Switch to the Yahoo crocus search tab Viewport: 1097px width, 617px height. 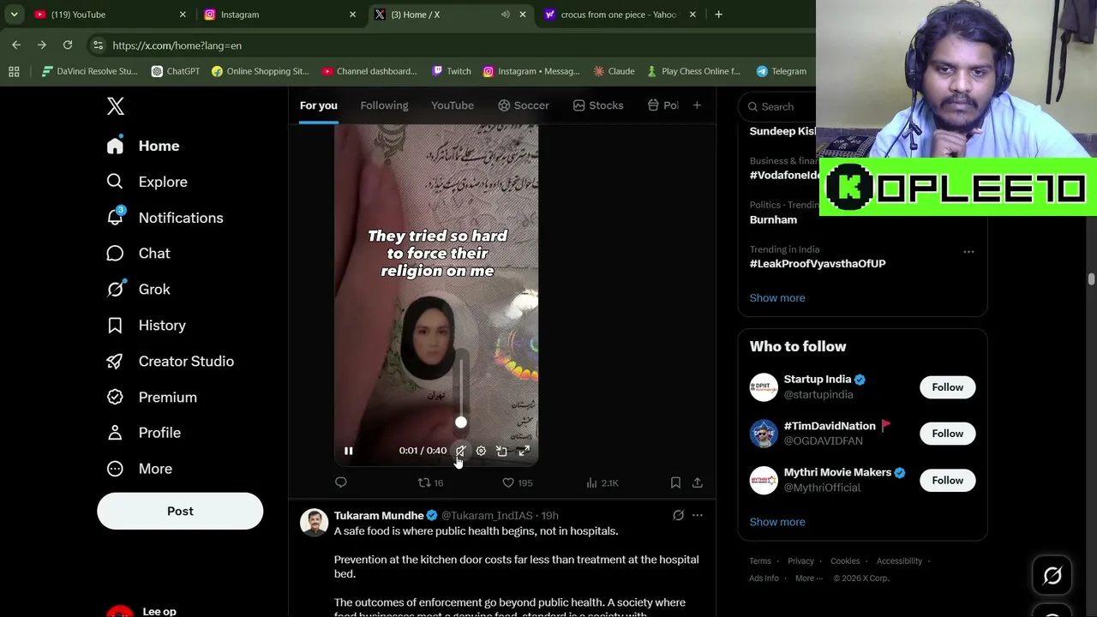pos(619,15)
